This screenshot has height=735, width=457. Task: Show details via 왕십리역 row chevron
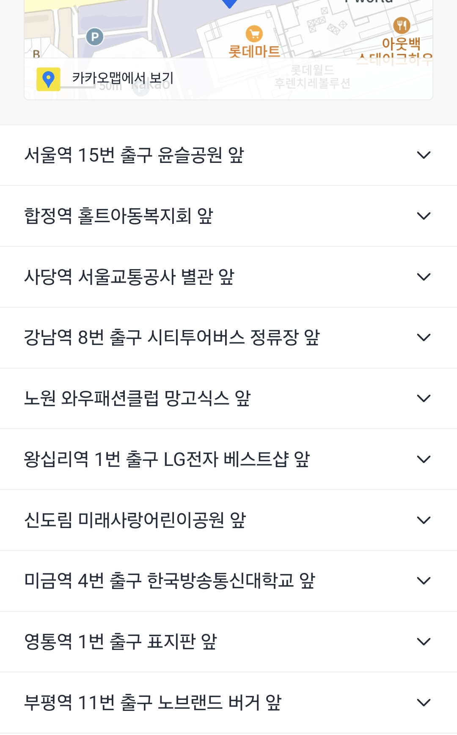(x=424, y=460)
